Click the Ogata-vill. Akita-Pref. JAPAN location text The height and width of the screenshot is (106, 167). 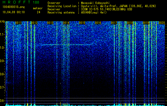click(118, 6)
